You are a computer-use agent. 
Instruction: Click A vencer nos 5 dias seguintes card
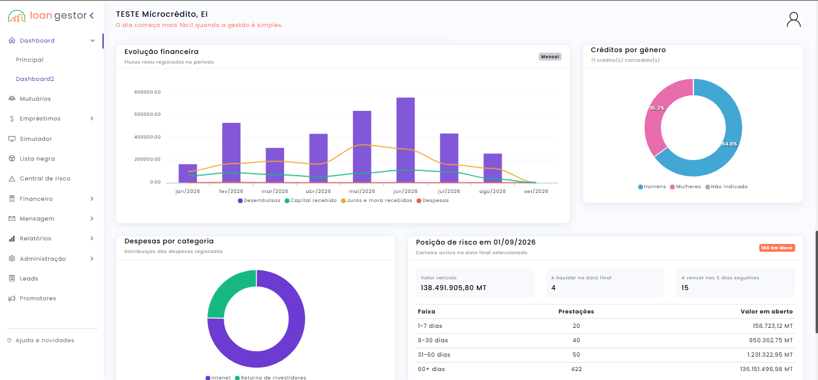736,283
